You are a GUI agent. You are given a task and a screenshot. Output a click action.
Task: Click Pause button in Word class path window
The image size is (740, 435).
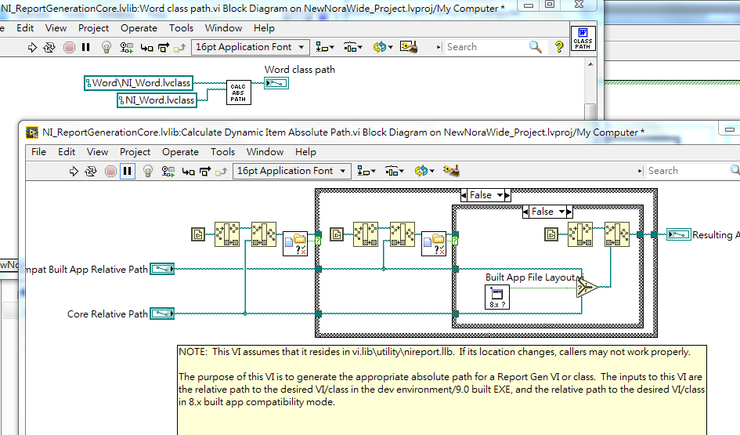point(86,47)
